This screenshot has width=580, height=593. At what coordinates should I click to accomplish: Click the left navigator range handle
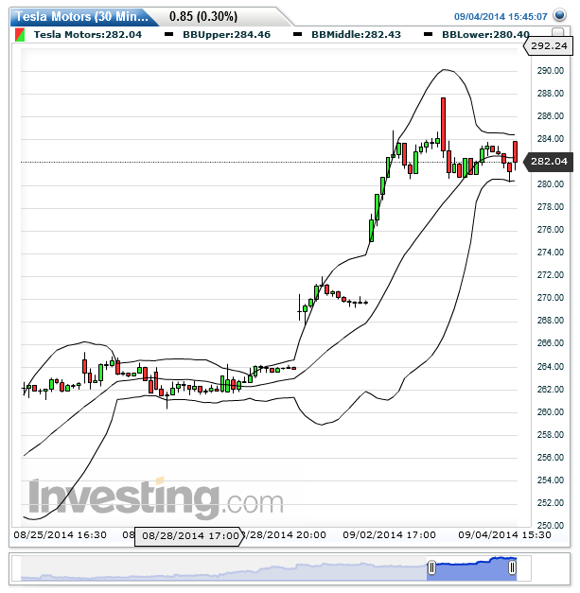[431, 567]
